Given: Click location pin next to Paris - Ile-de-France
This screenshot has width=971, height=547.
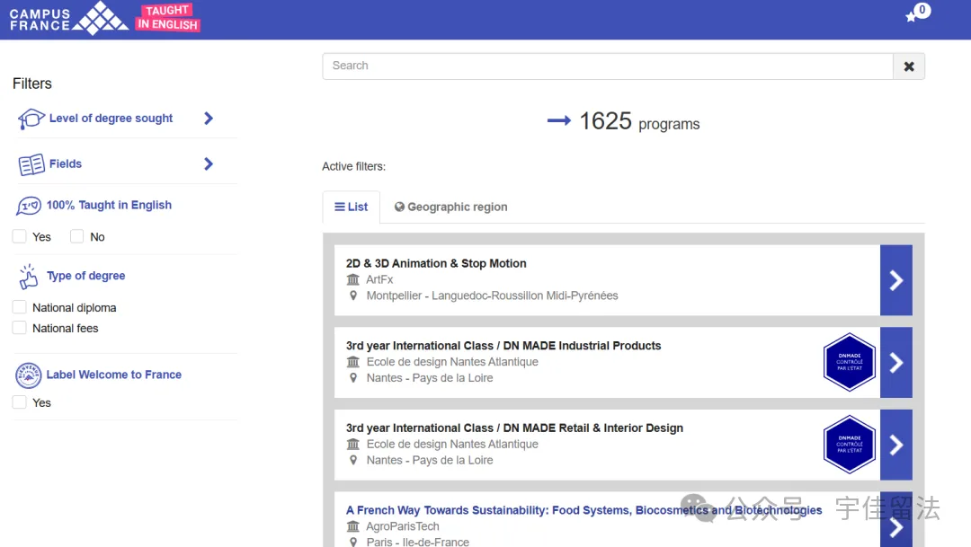Looking at the screenshot, I should (353, 542).
